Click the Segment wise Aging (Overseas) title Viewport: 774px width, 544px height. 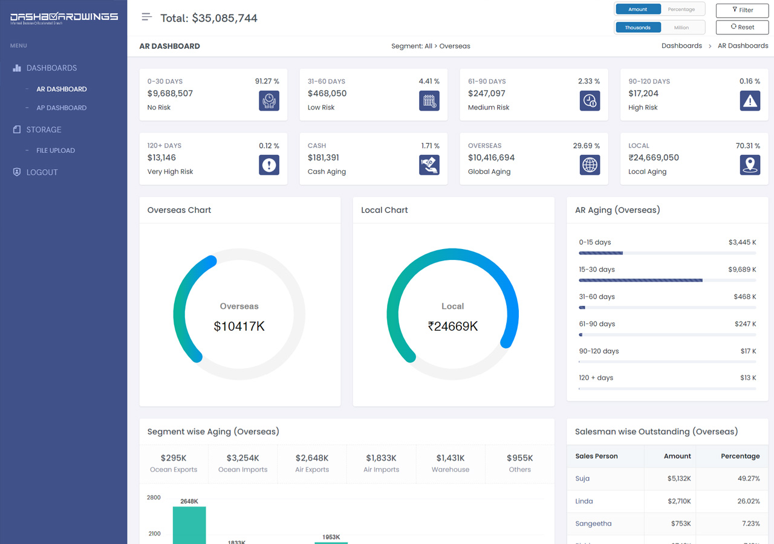[213, 432]
